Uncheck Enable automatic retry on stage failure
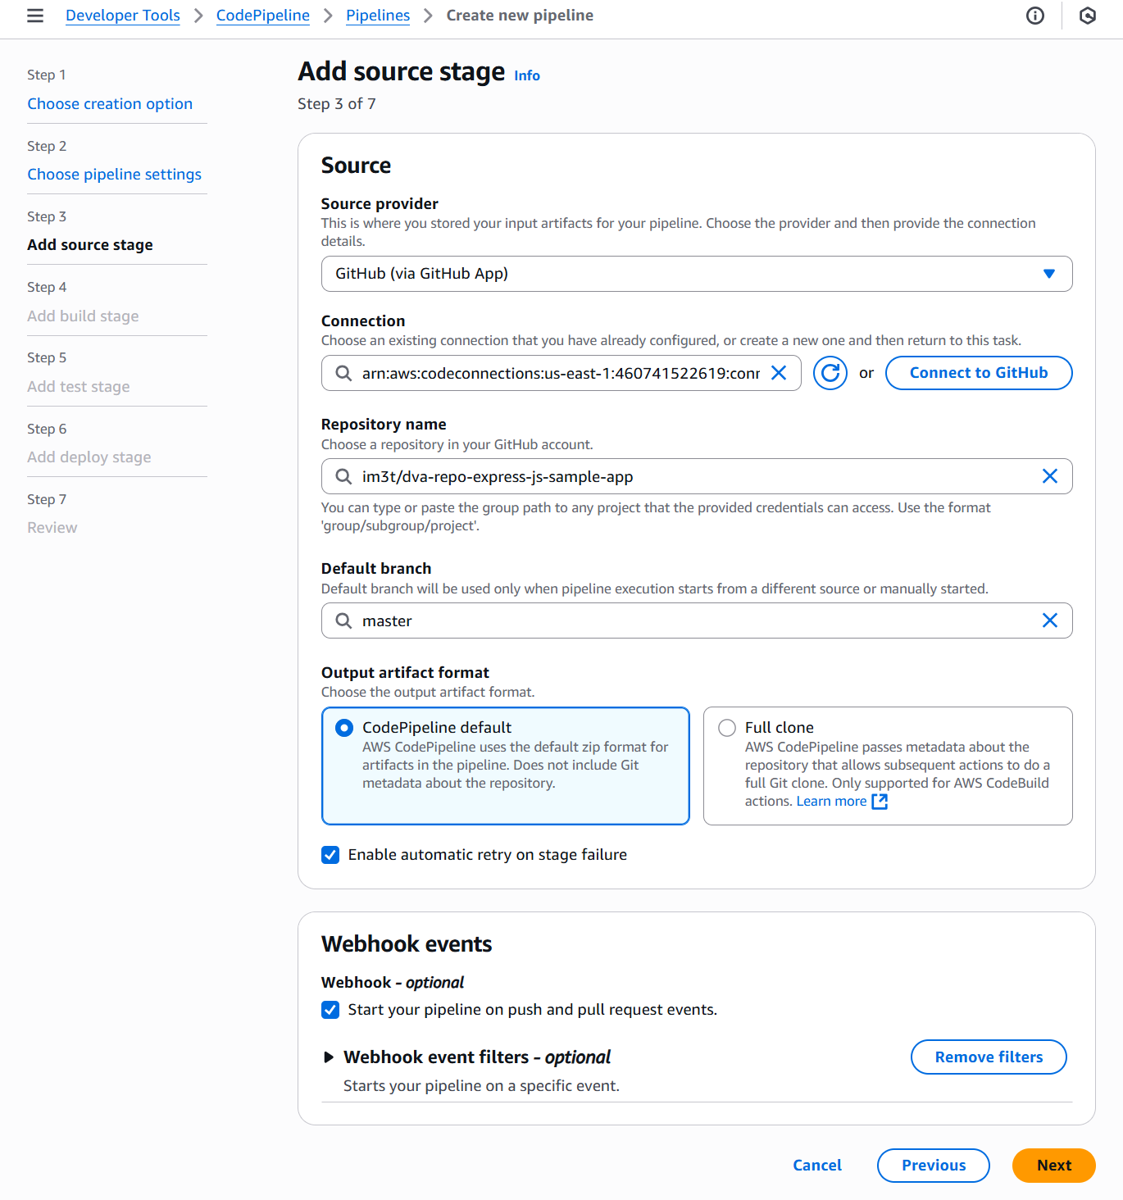Image resolution: width=1123 pixels, height=1200 pixels. tap(331, 855)
